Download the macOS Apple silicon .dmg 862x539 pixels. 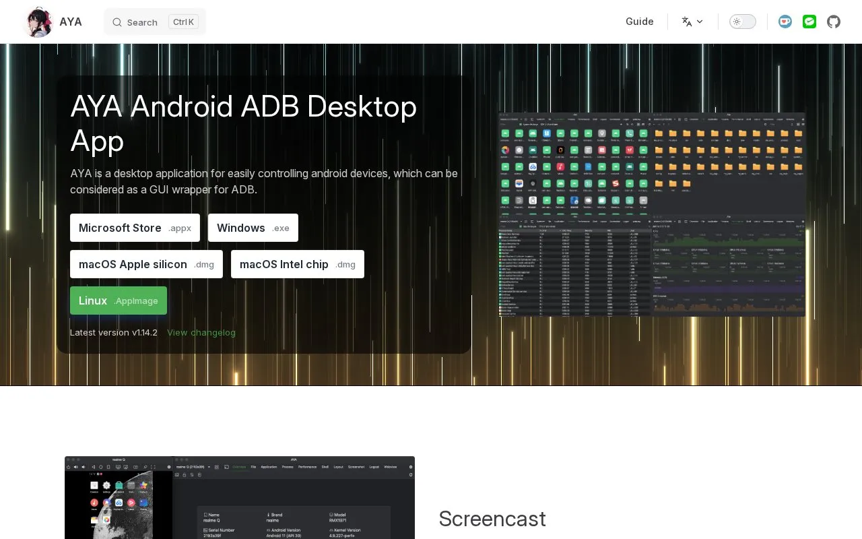(146, 264)
